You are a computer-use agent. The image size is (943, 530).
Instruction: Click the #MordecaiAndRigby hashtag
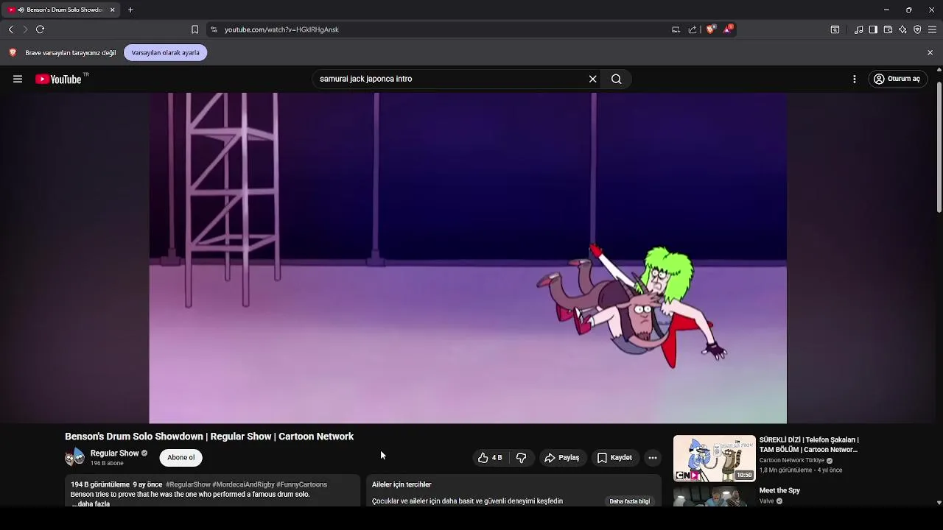pyautogui.click(x=243, y=484)
